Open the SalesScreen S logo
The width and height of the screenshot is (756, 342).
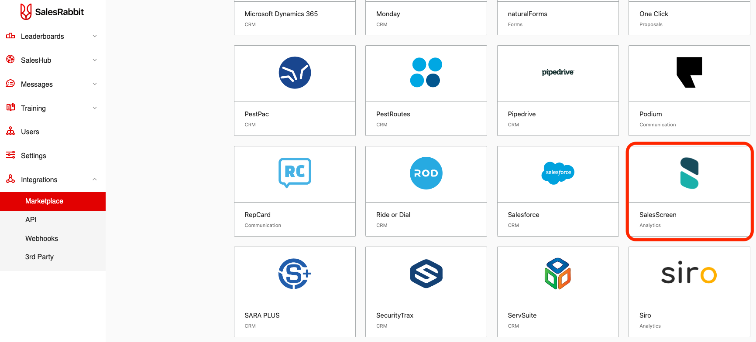click(x=689, y=173)
